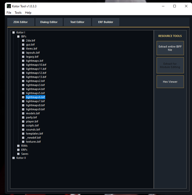Open the Hex Viewer
192x195 pixels.
coord(170,82)
